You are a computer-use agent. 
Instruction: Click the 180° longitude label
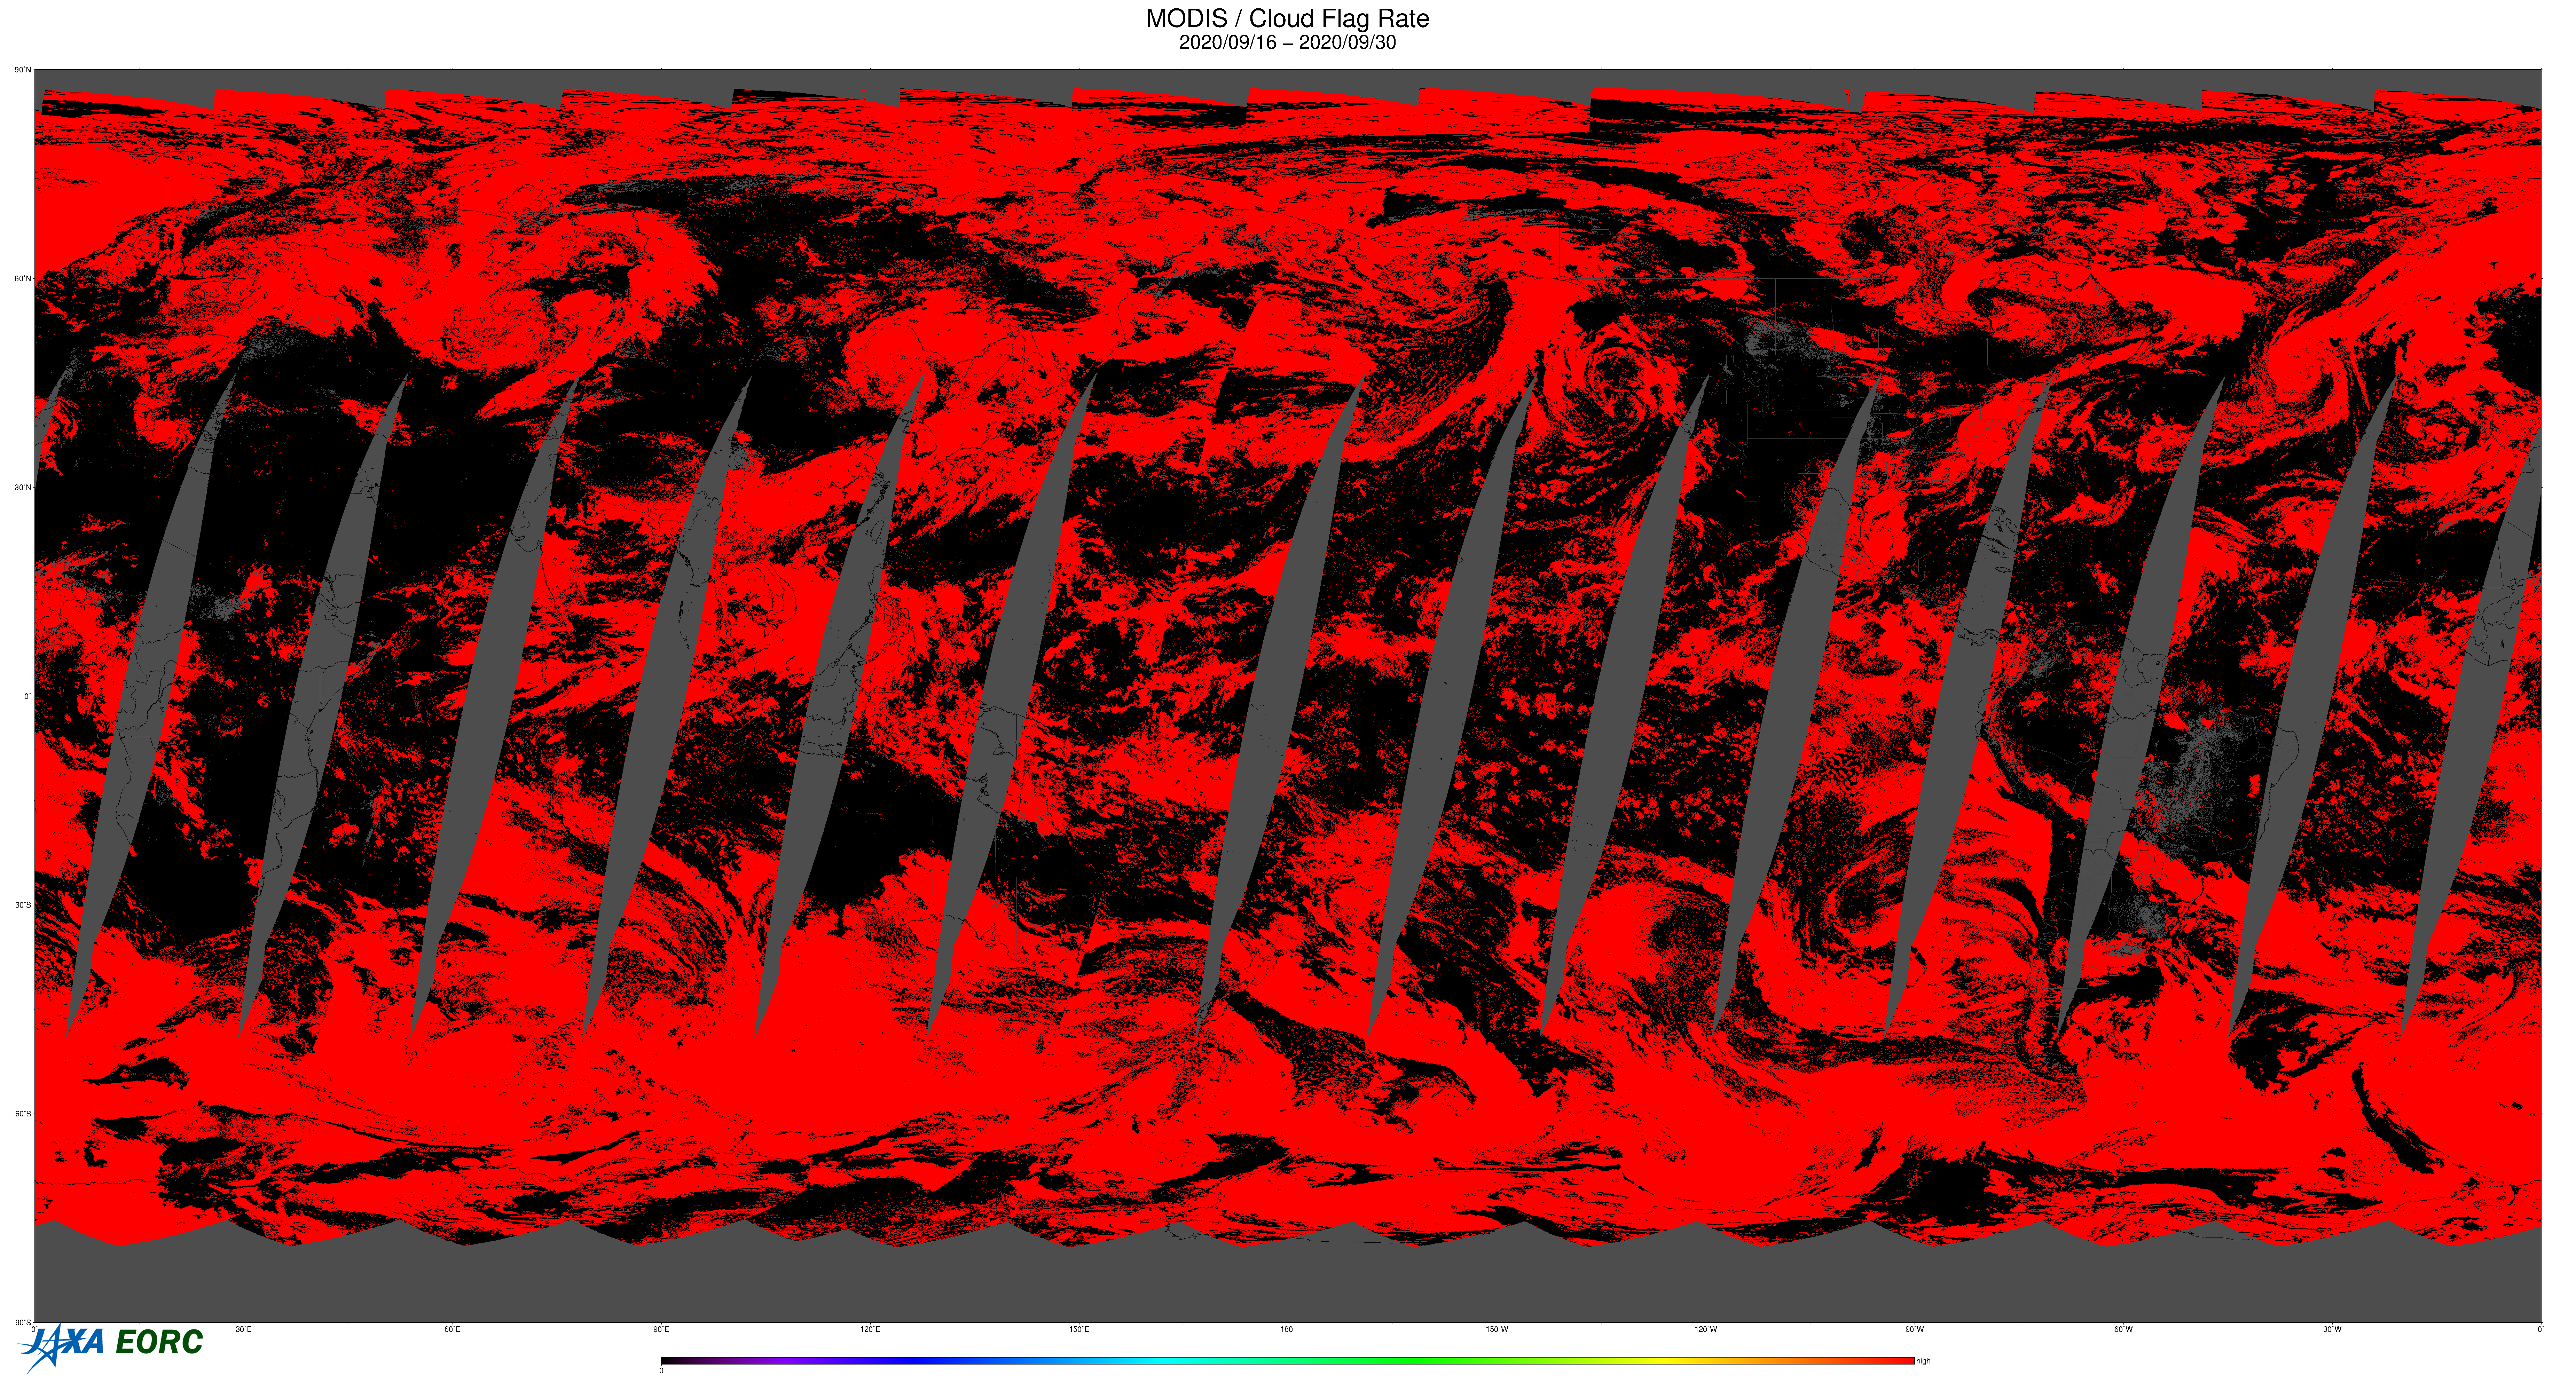coord(1288,1329)
